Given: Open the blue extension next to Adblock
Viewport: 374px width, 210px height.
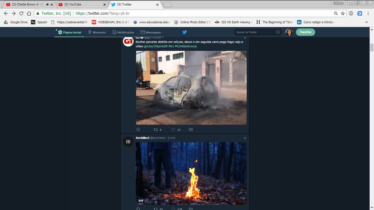Looking at the screenshot, I should 359,13.
